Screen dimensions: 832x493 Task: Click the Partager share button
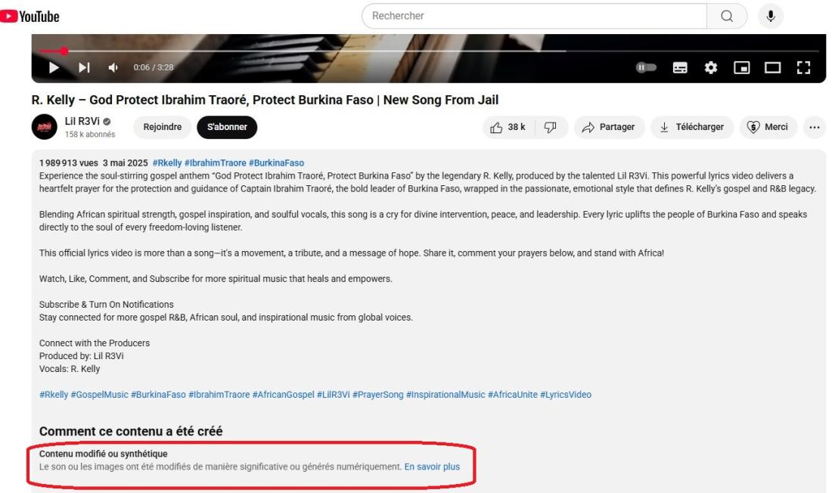(x=609, y=127)
